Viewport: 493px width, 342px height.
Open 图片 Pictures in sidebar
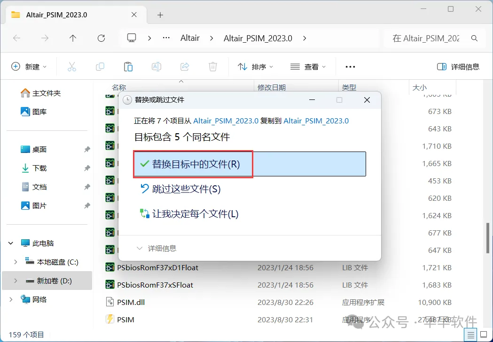pos(34,206)
